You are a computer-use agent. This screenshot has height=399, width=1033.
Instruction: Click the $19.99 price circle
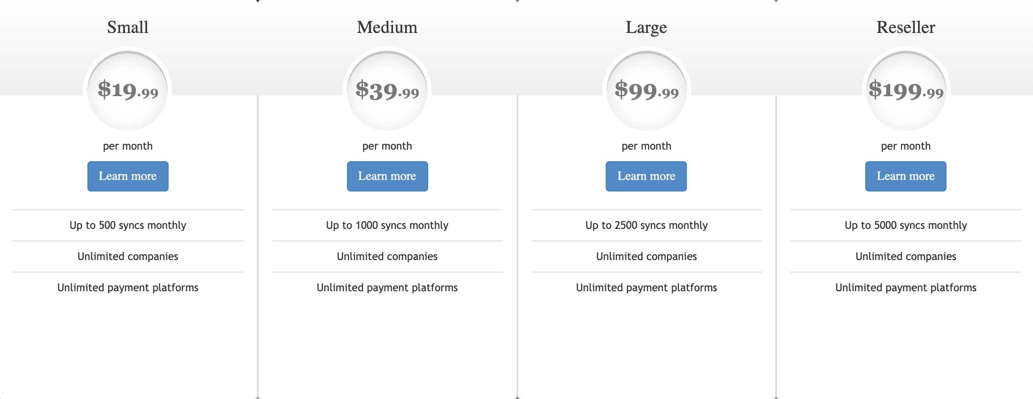click(x=128, y=91)
